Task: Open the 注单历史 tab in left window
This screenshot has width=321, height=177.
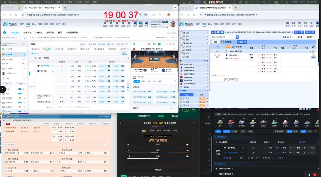Action: pyautogui.click(x=50, y=32)
